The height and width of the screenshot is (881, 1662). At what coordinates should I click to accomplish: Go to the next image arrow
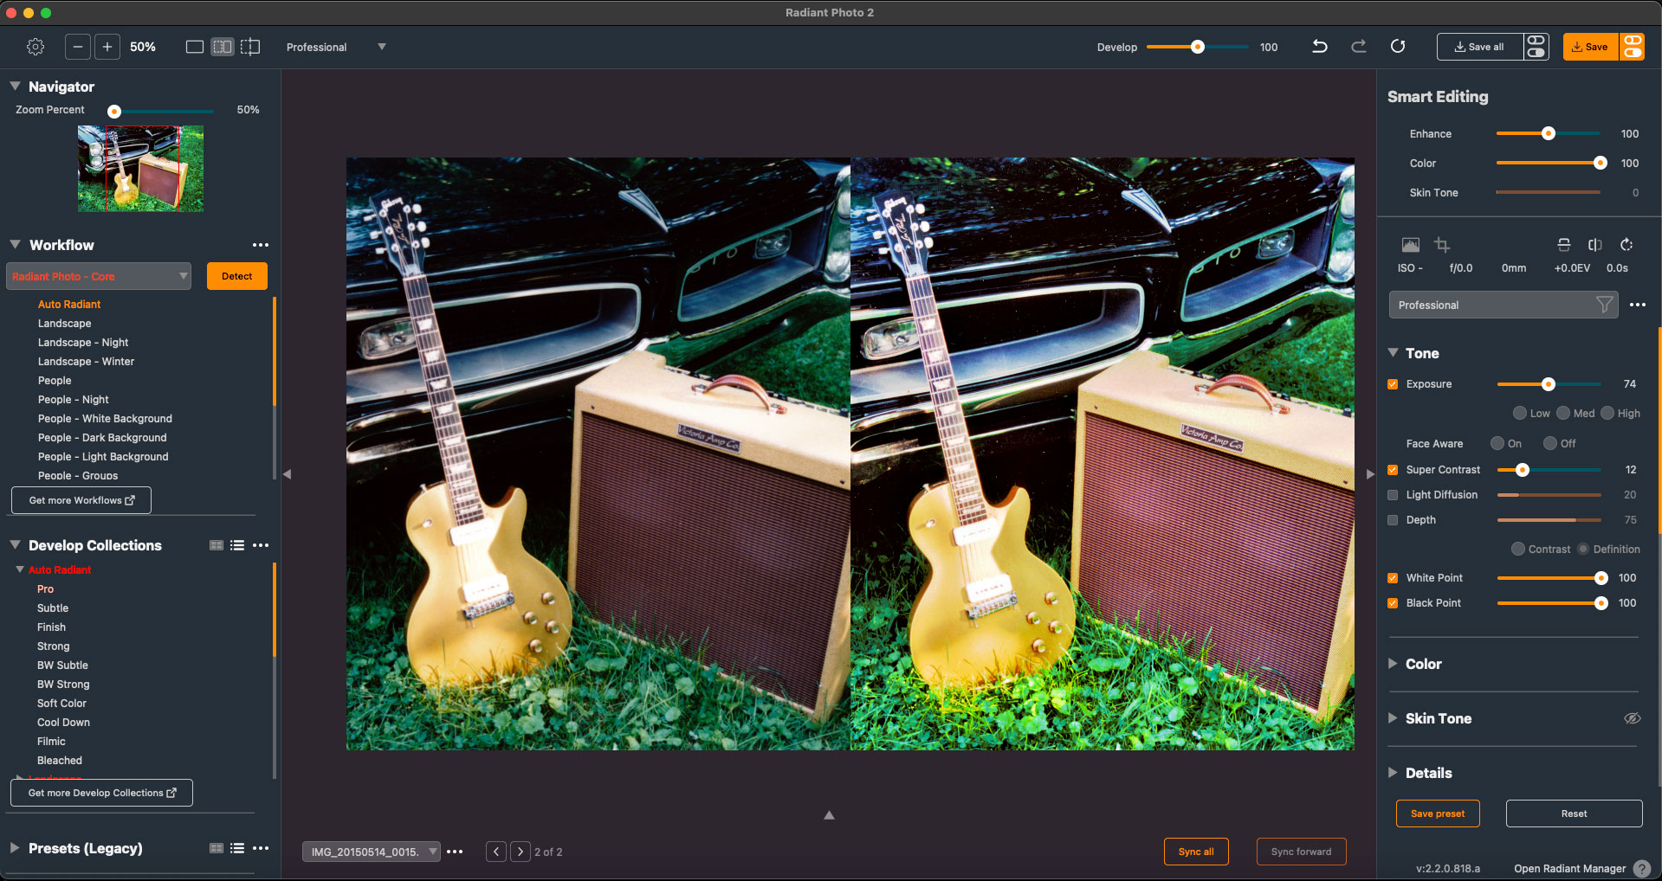[x=520, y=852]
